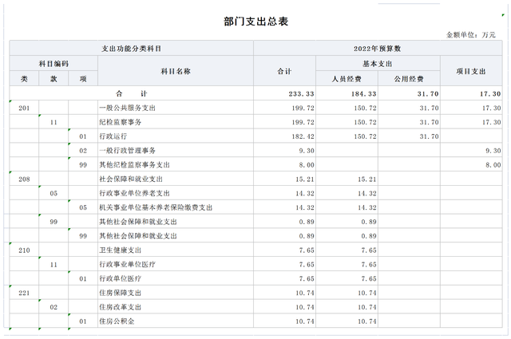Select the 住房公积金 name cell
The width and height of the screenshot is (511, 339).
pyautogui.click(x=117, y=321)
